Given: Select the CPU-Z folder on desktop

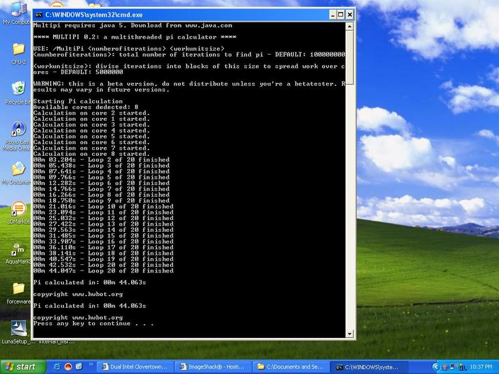Looking at the screenshot, I should tap(19, 54).
